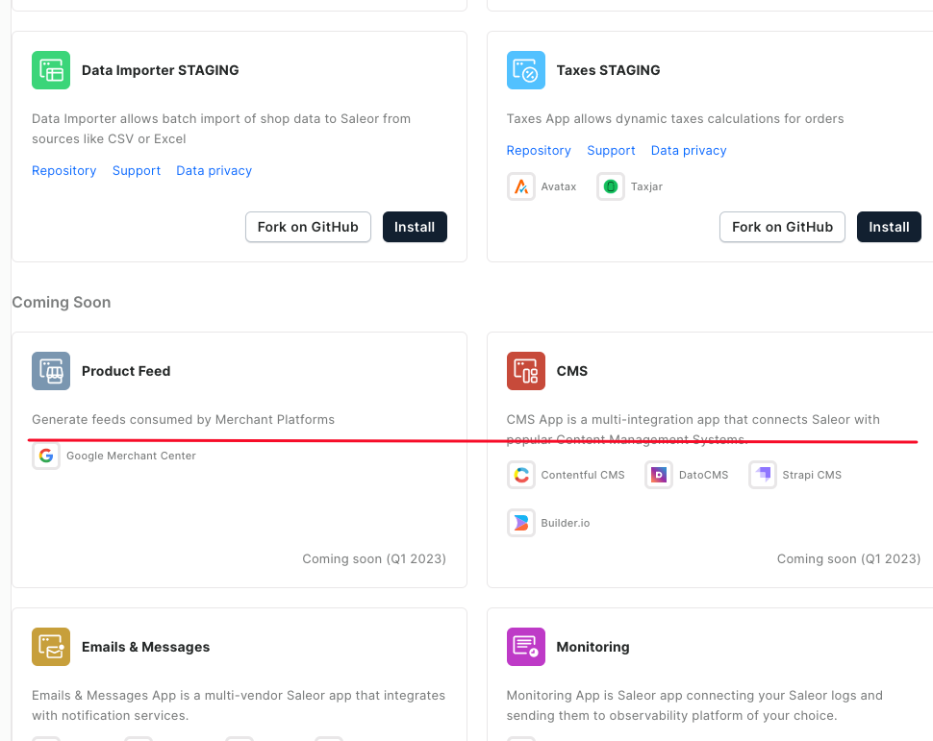
Task: Click the Data Importer STAGING app icon
Action: [50, 69]
